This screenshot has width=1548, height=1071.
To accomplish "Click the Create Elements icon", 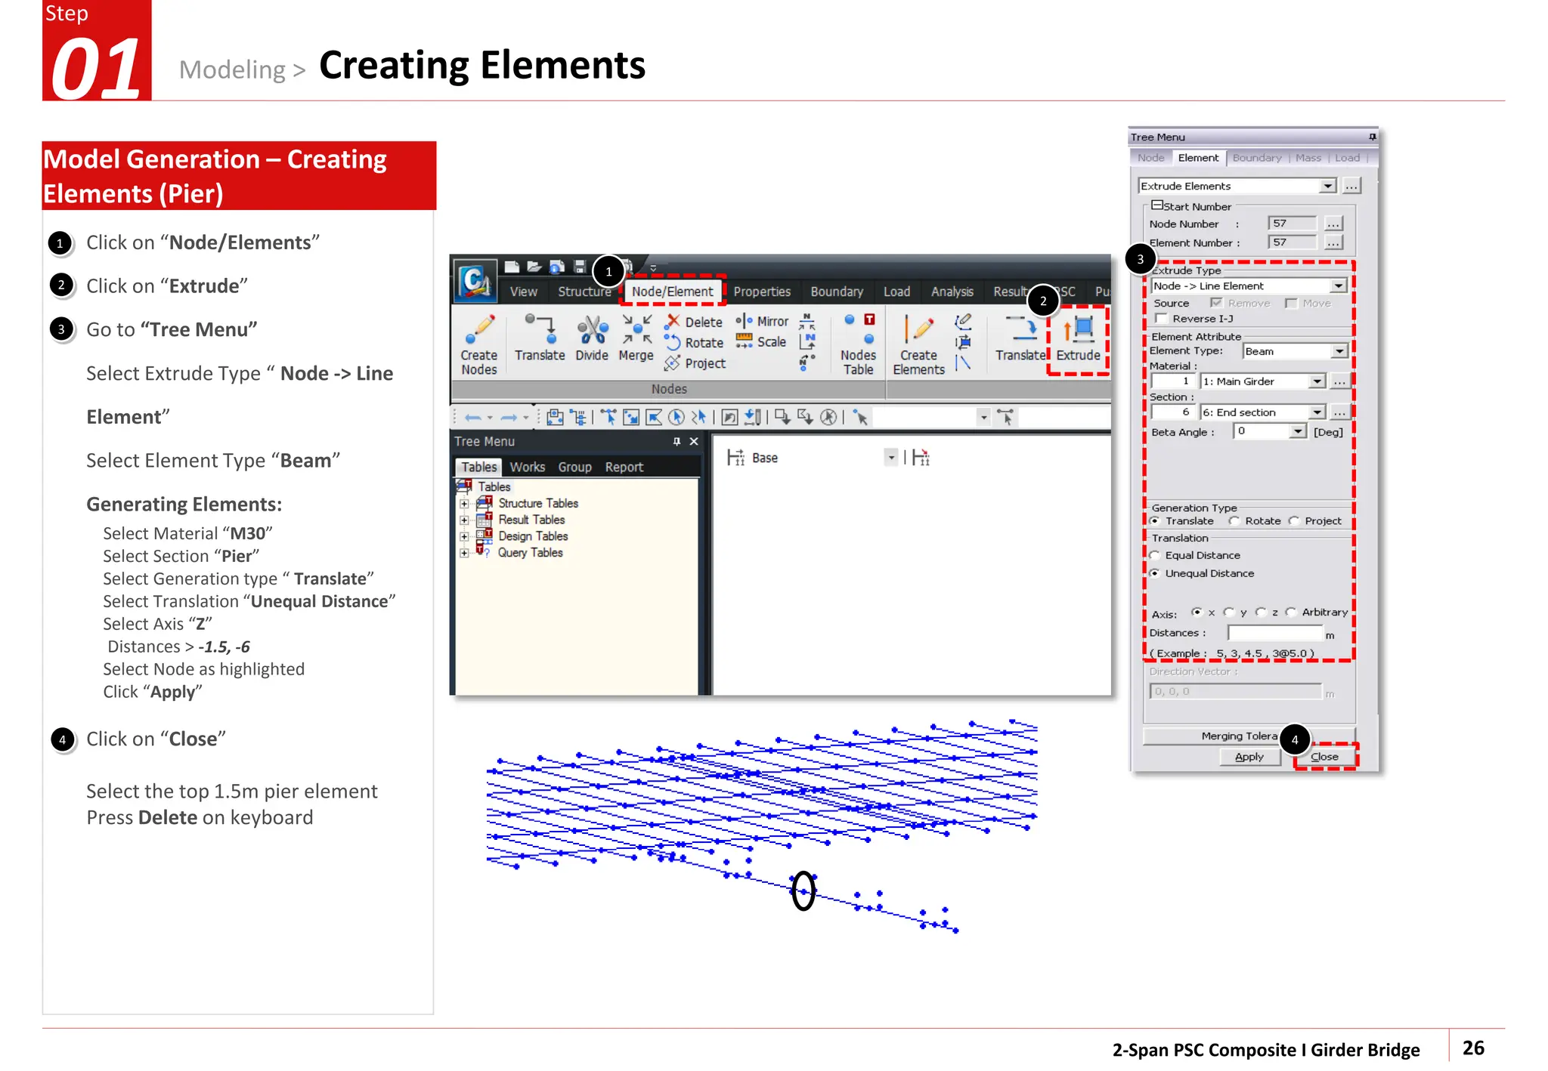I will pyautogui.click(x=918, y=330).
